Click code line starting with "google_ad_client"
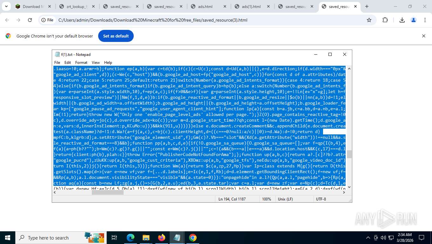The width and height of the screenshot is (432, 244). pos(199,74)
